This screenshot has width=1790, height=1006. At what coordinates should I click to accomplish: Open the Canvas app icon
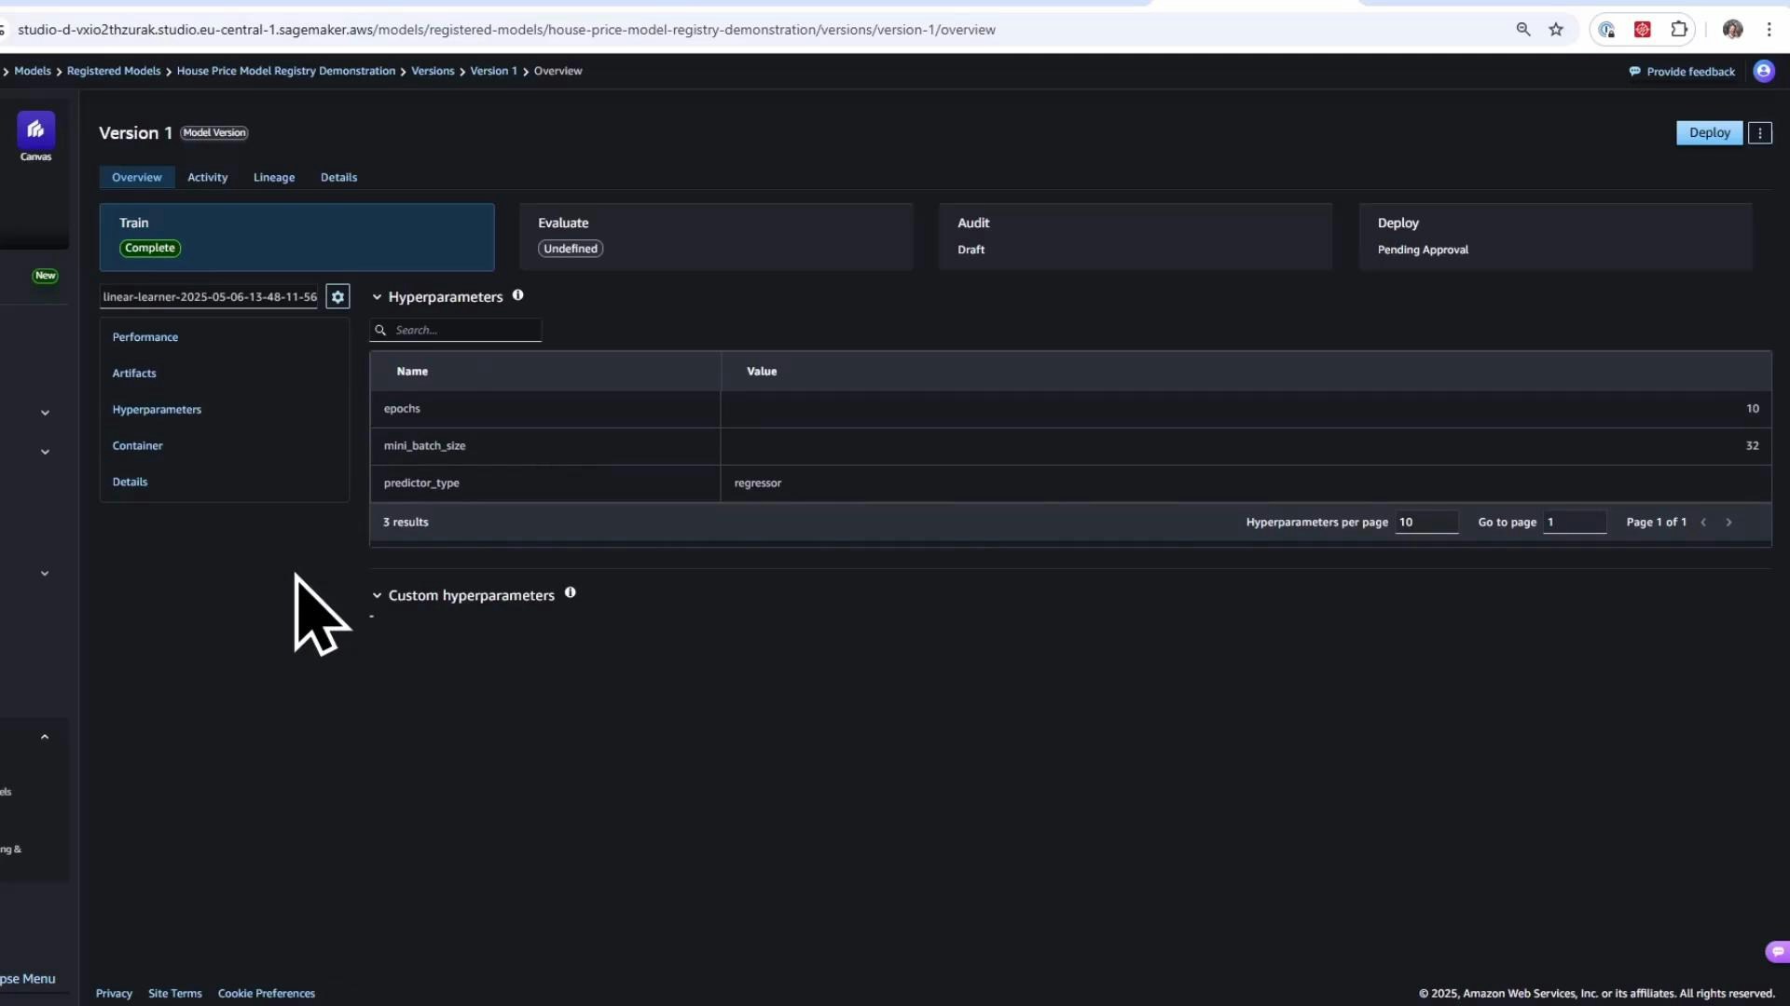(35, 129)
